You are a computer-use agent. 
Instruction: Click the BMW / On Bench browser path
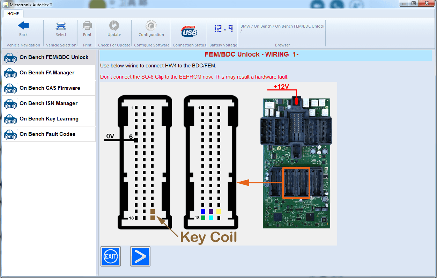(x=282, y=28)
